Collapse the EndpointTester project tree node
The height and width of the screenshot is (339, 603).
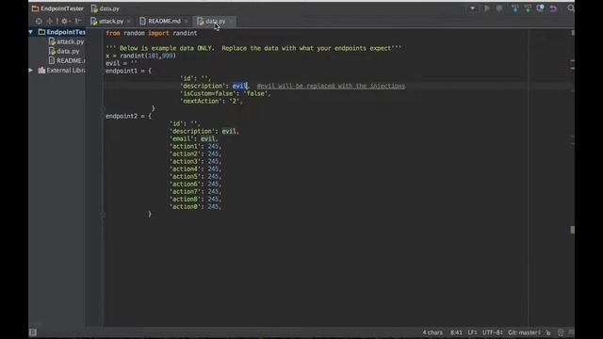31,32
